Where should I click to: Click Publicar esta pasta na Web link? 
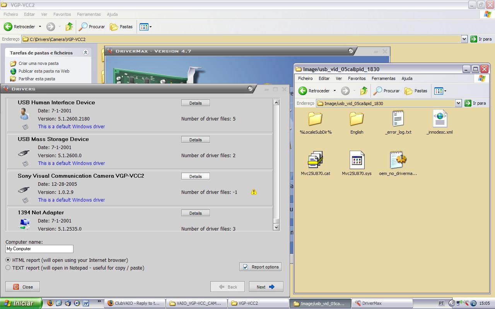click(x=44, y=71)
